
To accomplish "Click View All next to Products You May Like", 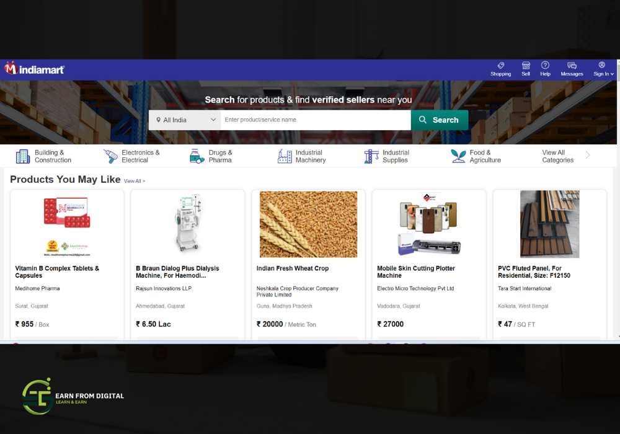I will tap(135, 181).
